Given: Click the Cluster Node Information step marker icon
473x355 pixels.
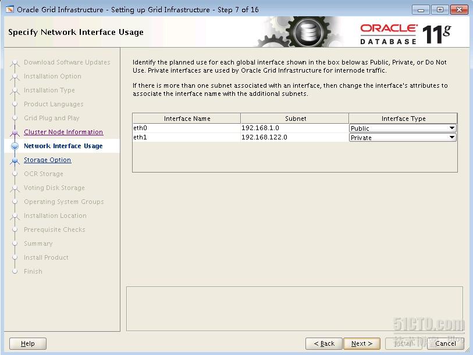Looking at the screenshot, I should (x=15, y=132).
